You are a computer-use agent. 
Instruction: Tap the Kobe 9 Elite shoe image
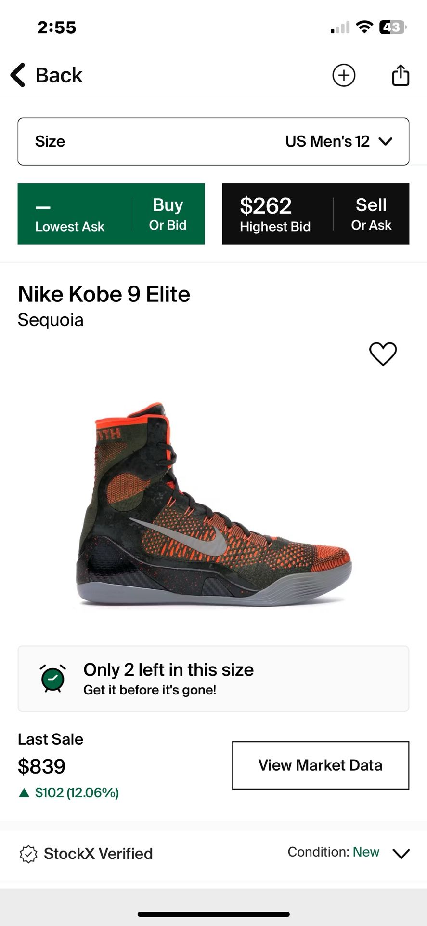tap(214, 504)
